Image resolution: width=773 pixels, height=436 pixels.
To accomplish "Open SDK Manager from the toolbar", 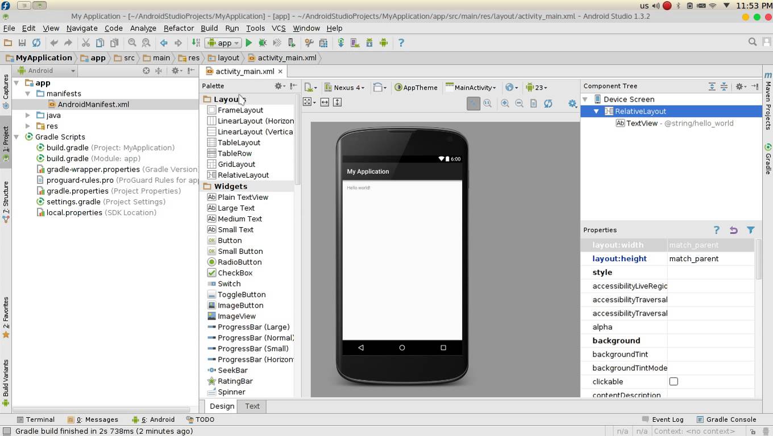I will pos(369,43).
